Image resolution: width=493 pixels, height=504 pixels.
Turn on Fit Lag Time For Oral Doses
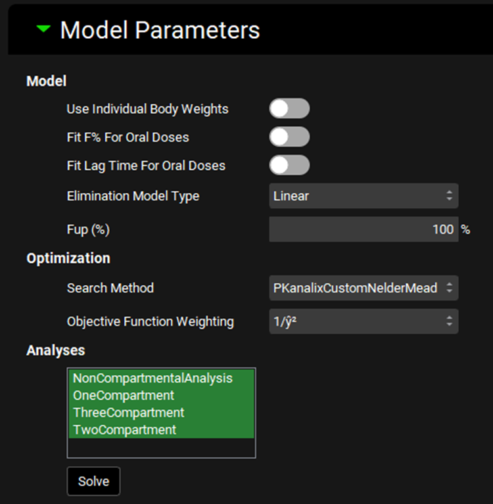click(x=289, y=166)
